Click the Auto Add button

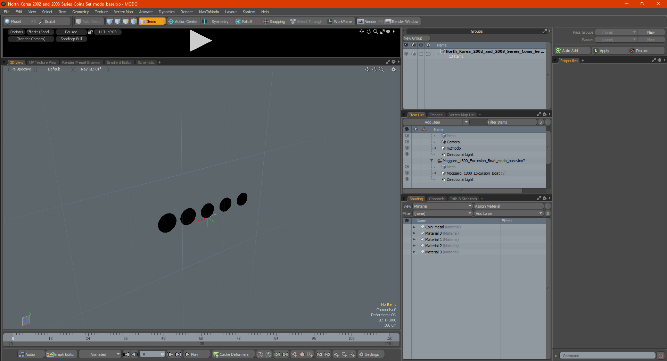(573, 51)
